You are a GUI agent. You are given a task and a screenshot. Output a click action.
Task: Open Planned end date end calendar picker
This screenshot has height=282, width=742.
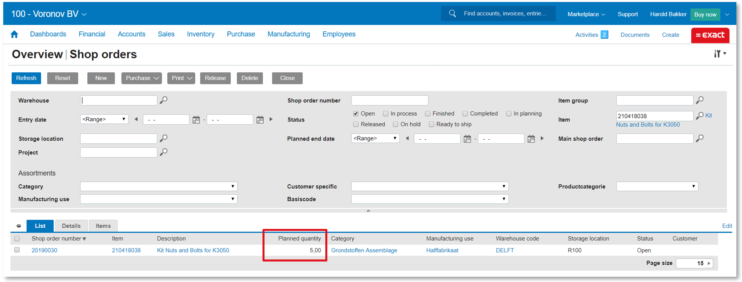coord(531,139)
